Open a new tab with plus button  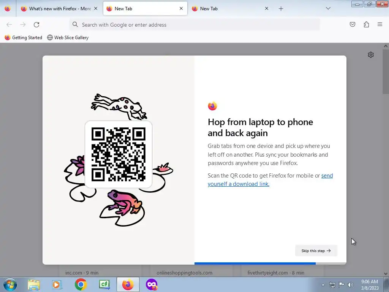click(x=281, y=9)
